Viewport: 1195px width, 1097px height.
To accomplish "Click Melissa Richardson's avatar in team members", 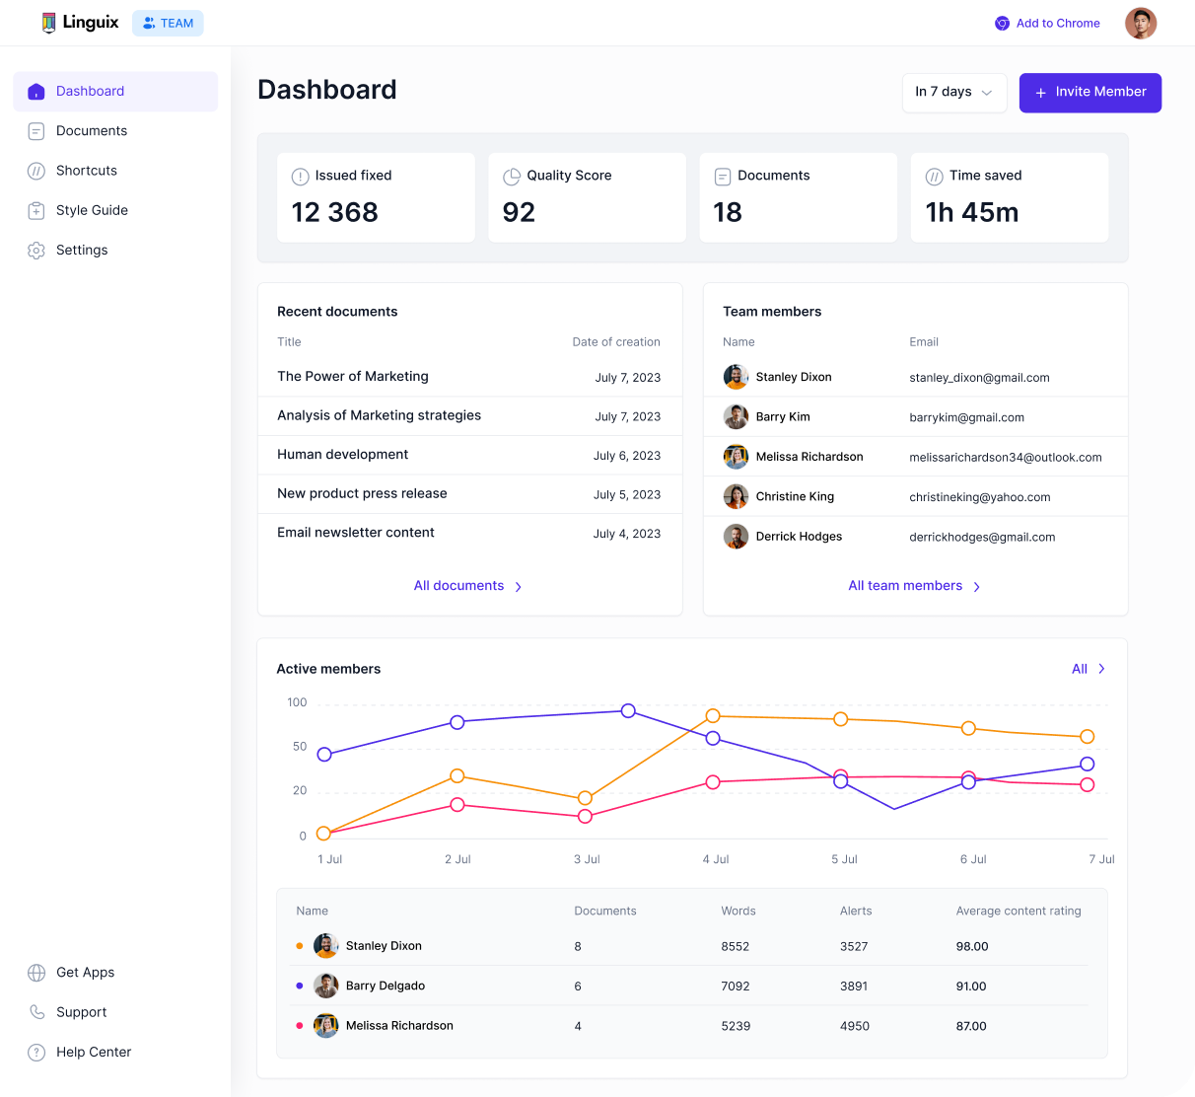I will click(736, 457).
